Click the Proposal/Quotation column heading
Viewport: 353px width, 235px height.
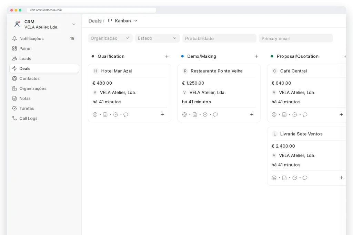click(297, 56)
